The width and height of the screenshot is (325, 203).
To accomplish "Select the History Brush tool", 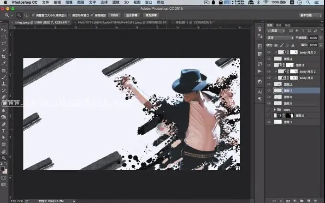I will tap(4, 90).
